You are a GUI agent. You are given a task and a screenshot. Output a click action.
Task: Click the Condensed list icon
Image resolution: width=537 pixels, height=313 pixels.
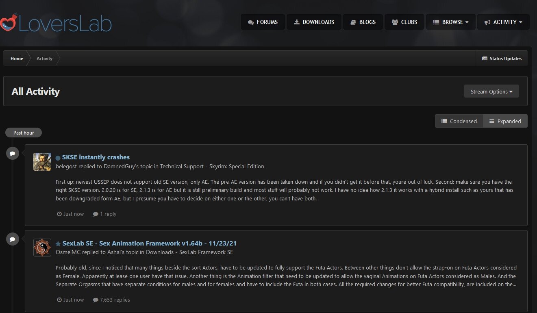[444, 121]
